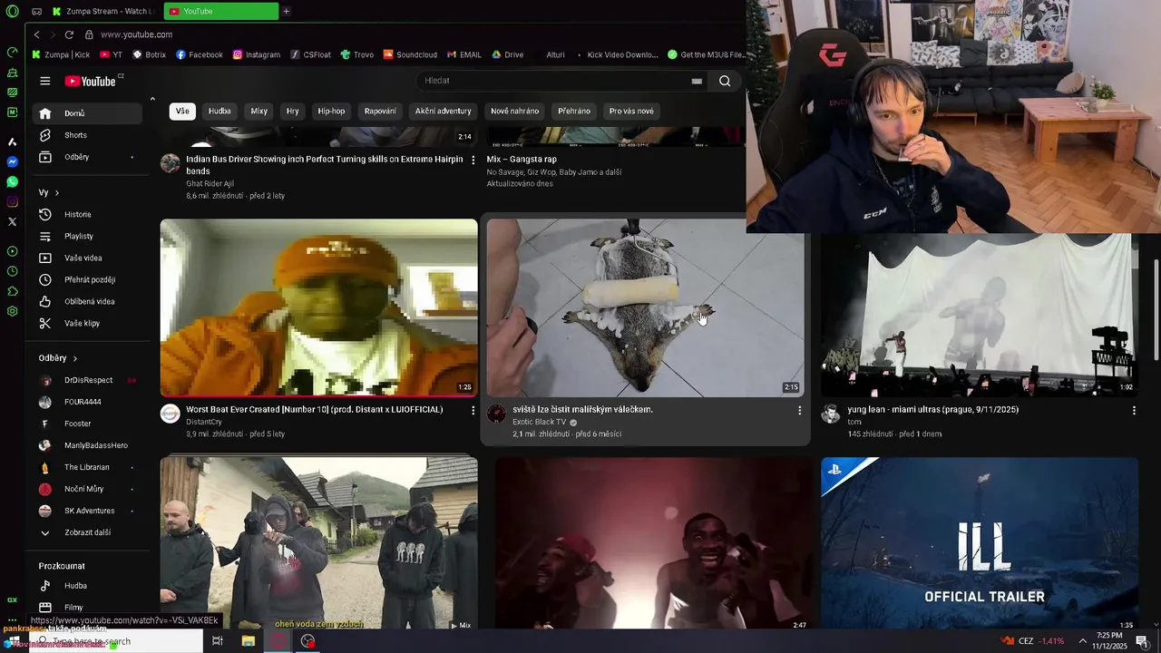Switch to the Zumpa Stream browser tab

pos(103,11)
